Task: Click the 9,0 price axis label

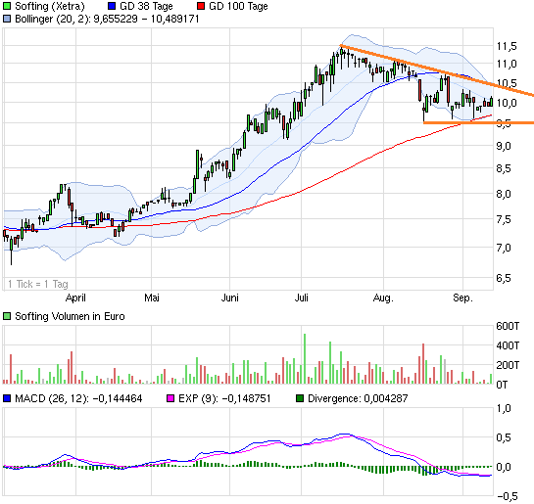Action: click(x=504, y=146)
